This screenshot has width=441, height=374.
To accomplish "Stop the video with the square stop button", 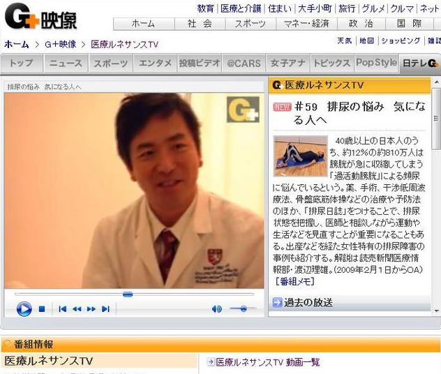I will [x=42, y=309].
